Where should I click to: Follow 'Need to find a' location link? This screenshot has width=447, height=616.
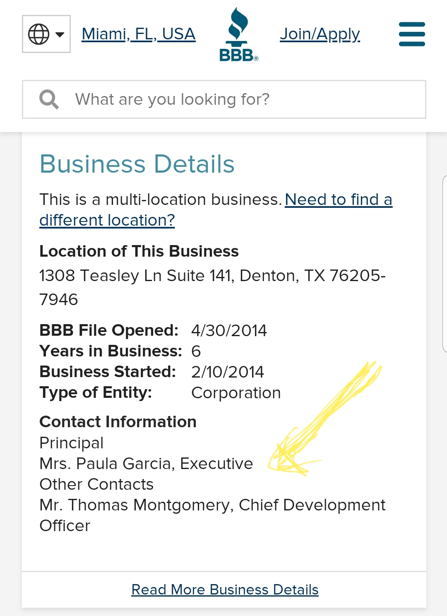coord(339,200)
